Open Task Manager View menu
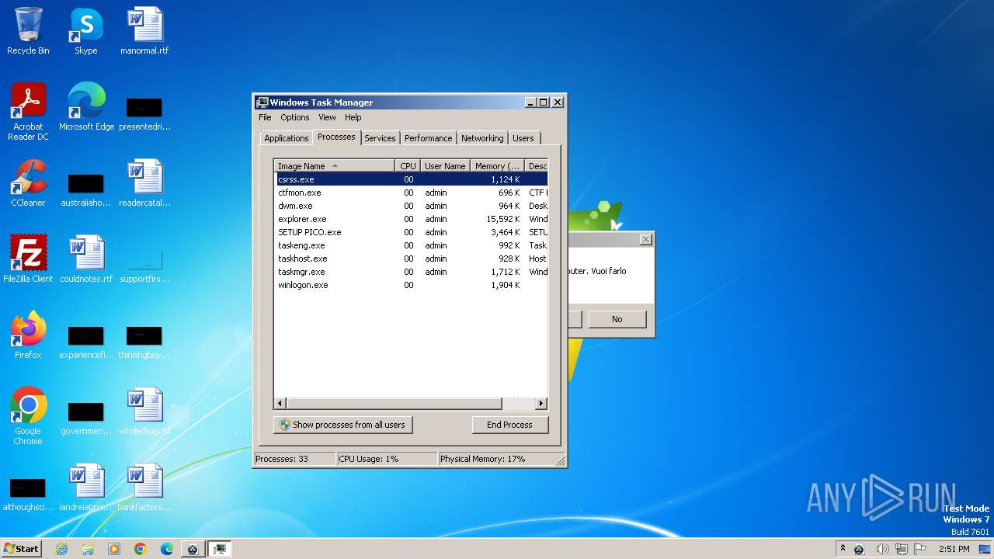Image resolution: width=994 pixels, height=559 pixels. (327, 117)
